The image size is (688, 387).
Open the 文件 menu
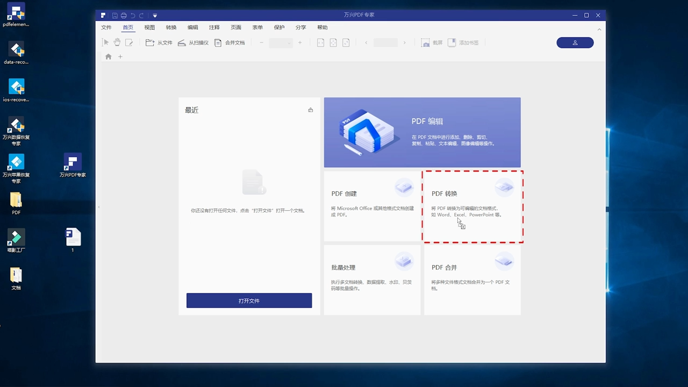[106, 27]
